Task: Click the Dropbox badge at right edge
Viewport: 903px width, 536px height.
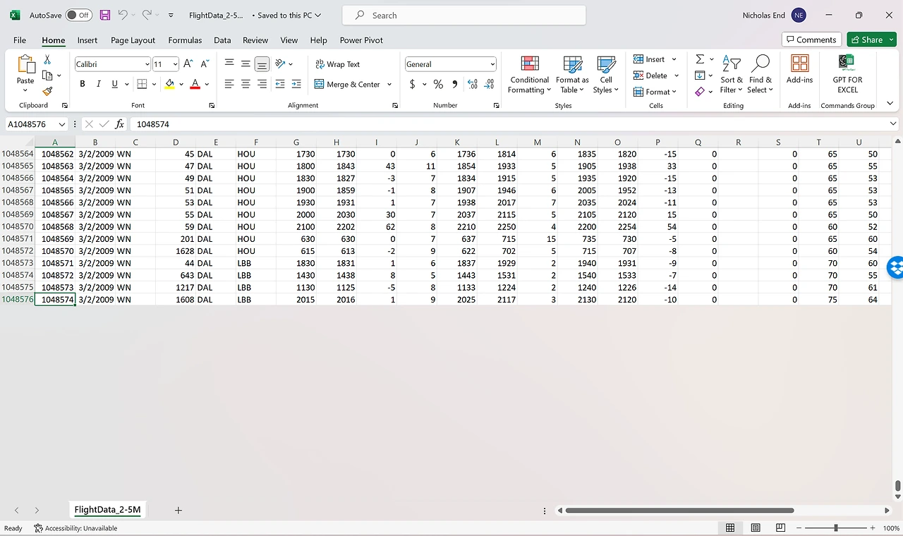Action: coord(896,267)
